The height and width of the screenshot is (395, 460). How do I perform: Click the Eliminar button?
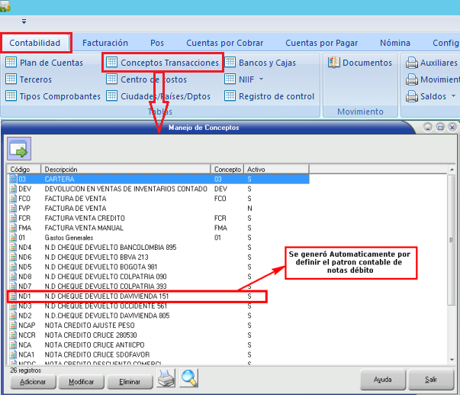pos(130,380)
